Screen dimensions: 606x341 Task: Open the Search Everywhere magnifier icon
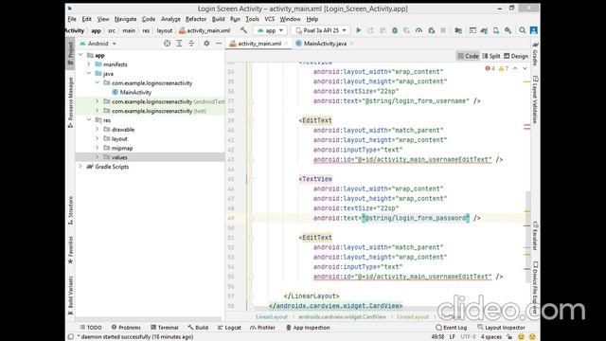tap(522, 30)
